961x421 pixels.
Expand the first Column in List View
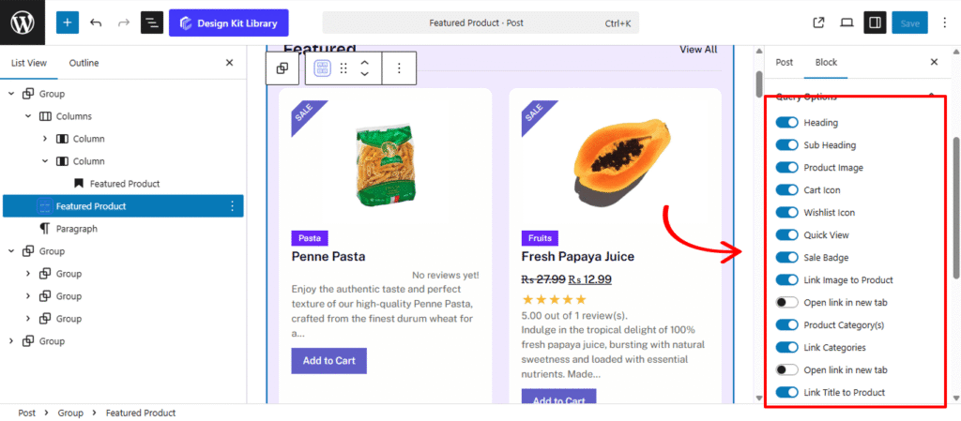tap(45, 139)
